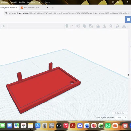Open the visibility dropdown arrow beside lightbulb
This screenshot has width=131, height=131.
(72, 26)
